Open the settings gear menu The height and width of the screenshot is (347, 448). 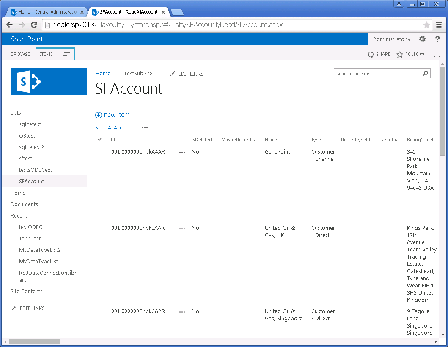point(422,39)
